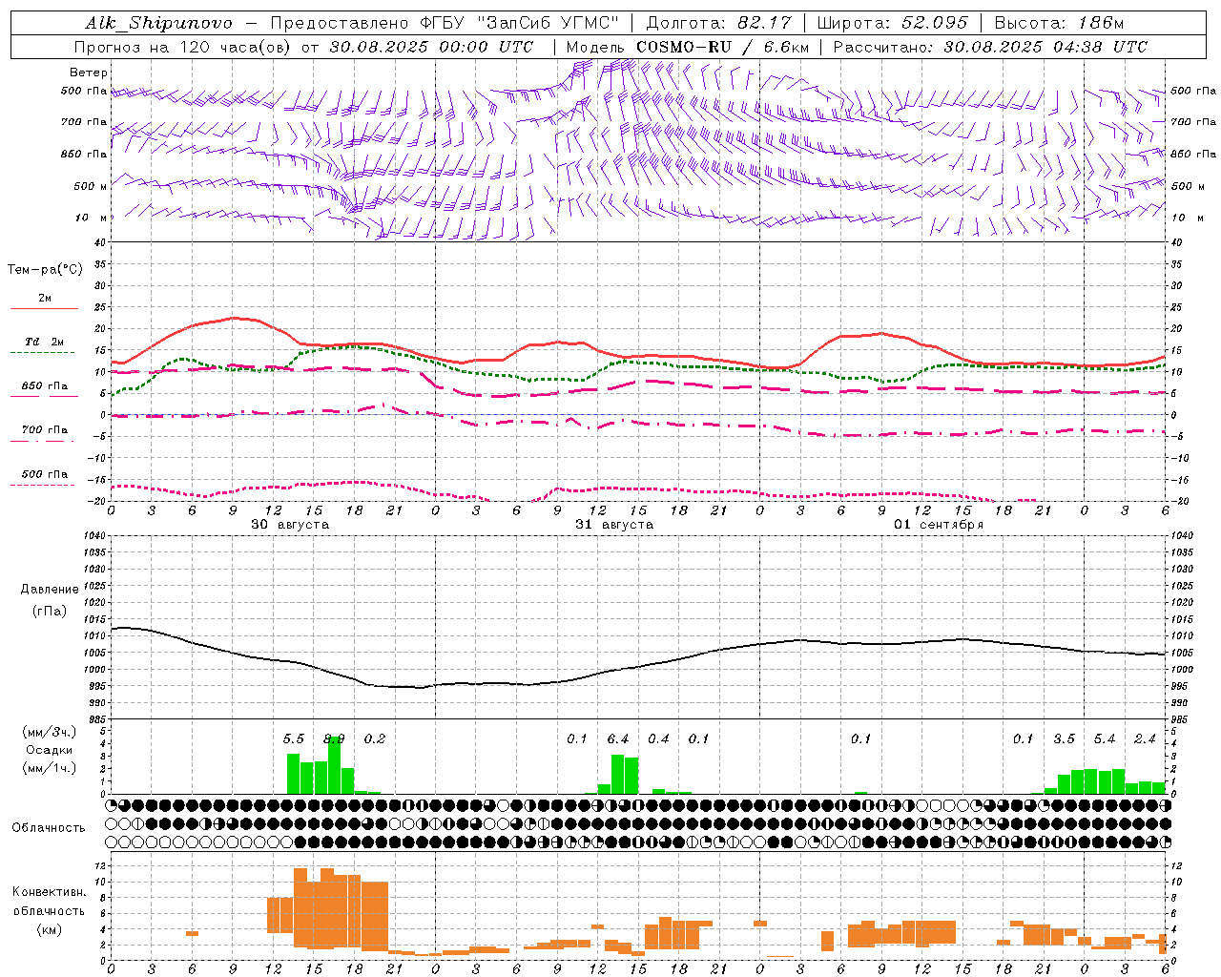Click the 0.2 precipitation total
The image size is (1221, 977).
375,739
